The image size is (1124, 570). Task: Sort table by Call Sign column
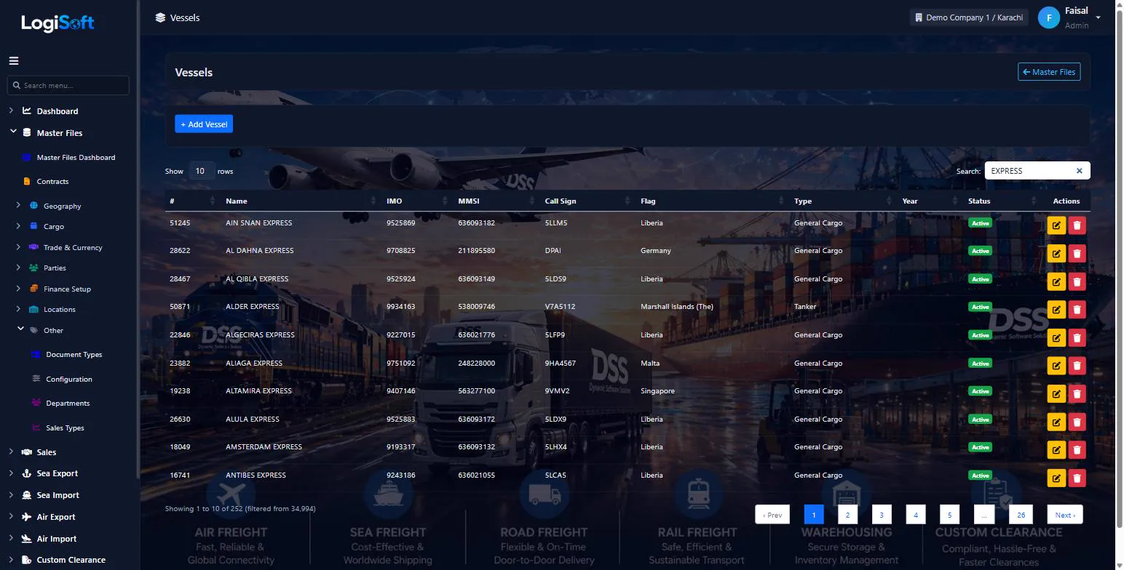point(587,201)
